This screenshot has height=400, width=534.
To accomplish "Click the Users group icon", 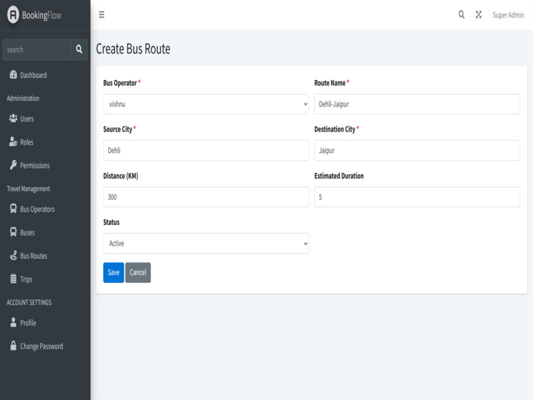I will [x=13, y=118].
